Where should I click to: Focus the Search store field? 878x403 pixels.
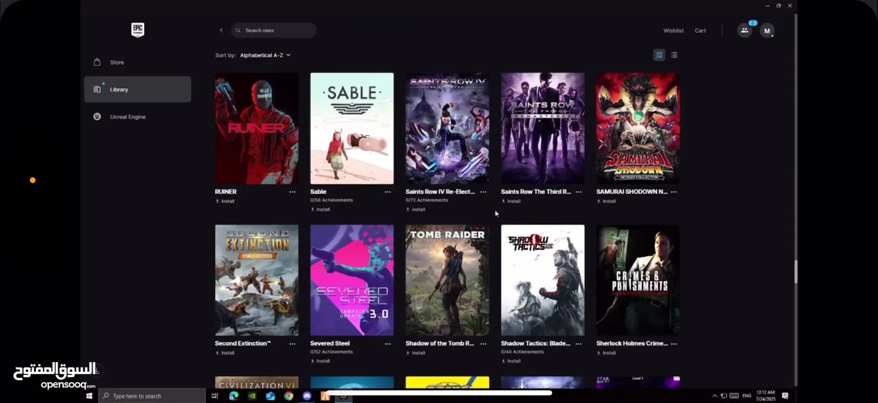point(274,30)
